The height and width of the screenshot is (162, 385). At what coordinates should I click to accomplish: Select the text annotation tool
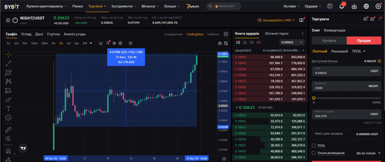(x=8, y=108)
